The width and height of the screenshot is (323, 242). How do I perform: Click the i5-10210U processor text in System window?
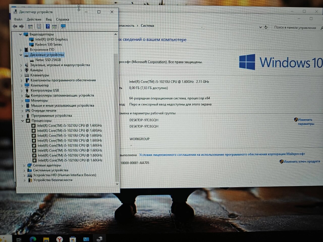coord(169,82)
